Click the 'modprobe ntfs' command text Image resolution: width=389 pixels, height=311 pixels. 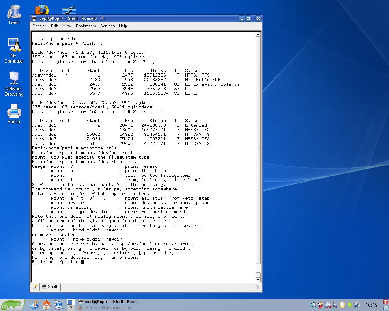pyautogui.click(x=99, y=148)
